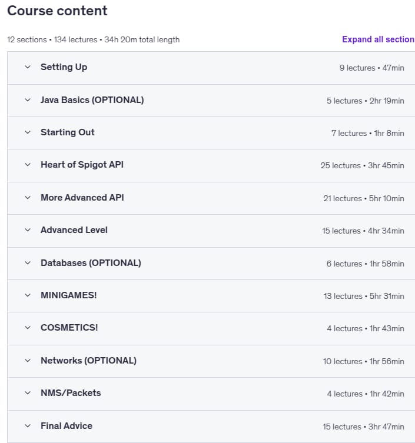Expand the Java Basics (OPTIONAL) chevron

28,100
